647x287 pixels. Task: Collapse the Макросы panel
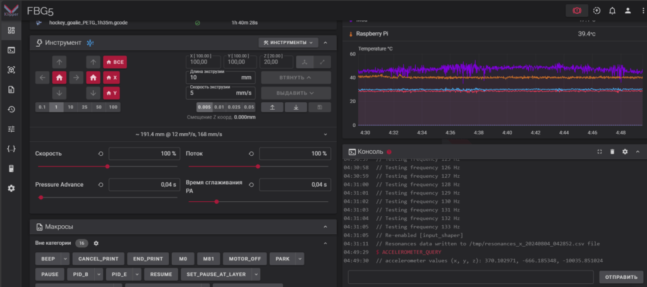point(325,226)
